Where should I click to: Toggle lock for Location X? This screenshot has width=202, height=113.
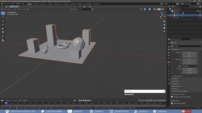(198, 52)
